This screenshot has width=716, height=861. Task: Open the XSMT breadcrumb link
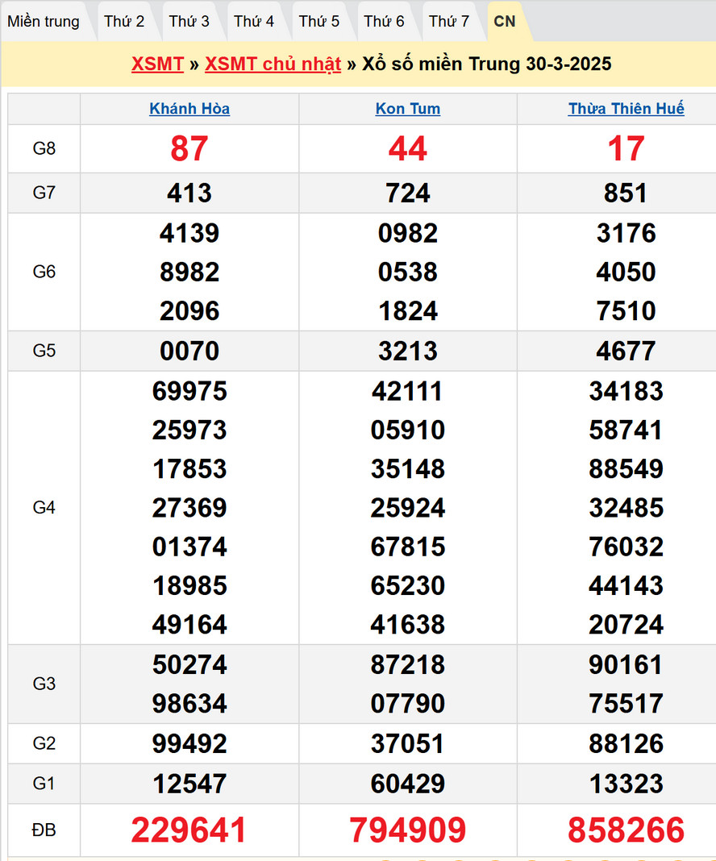(x=157, y=64)
